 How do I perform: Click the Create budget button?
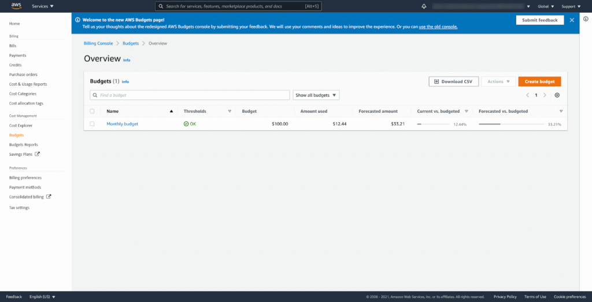[x=539, y=82]
